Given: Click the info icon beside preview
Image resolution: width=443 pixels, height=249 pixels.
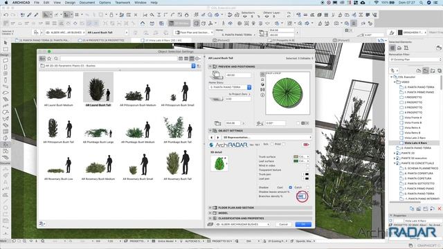Looking at the screenshot, I should coord(262,95).
